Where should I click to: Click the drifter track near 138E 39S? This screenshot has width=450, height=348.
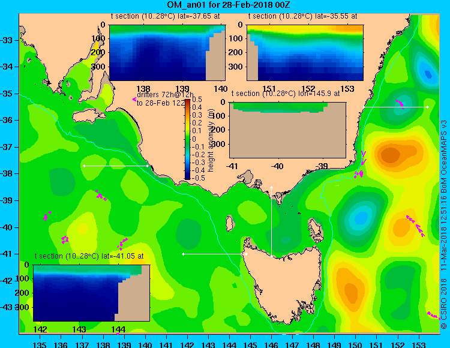coord(100,196)
